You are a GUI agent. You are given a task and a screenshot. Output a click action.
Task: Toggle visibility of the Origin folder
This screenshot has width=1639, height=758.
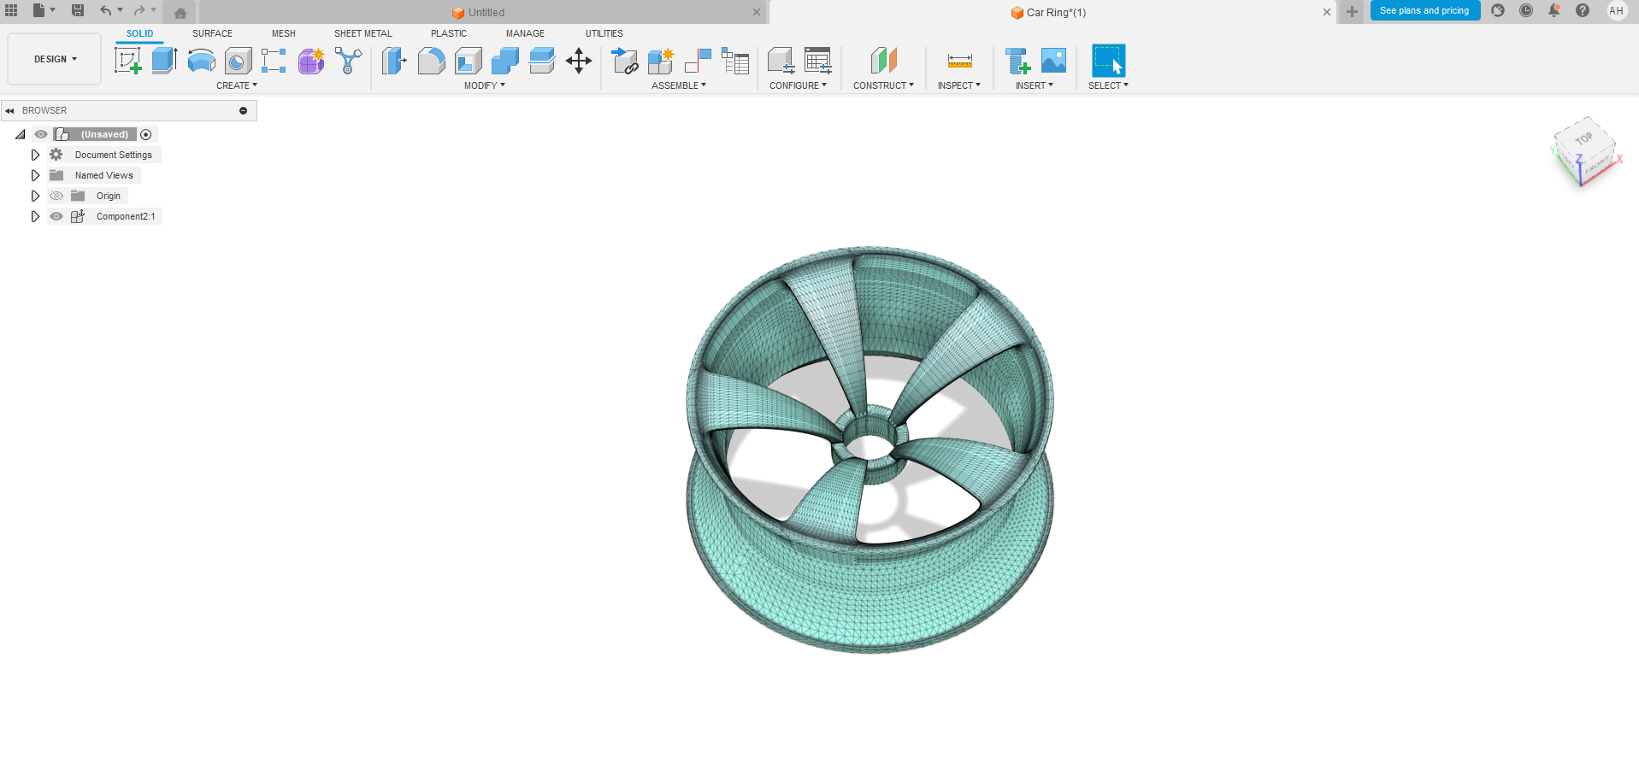pyautogui.click(x=56, y=196)
